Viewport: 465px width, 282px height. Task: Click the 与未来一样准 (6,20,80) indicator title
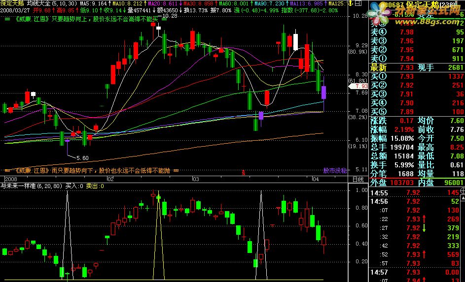click(x=31, y=186)
